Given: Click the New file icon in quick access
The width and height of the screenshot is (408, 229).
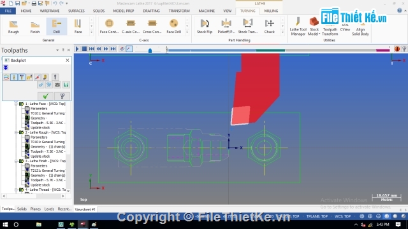Looking at the screenshot, I should [11, 3].
